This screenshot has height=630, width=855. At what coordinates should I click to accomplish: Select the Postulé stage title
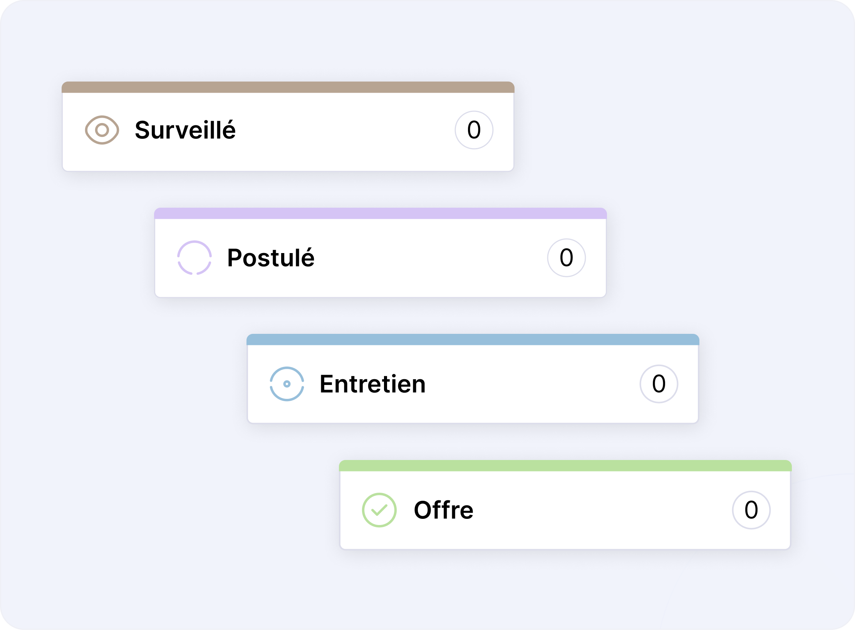(271, 258)
